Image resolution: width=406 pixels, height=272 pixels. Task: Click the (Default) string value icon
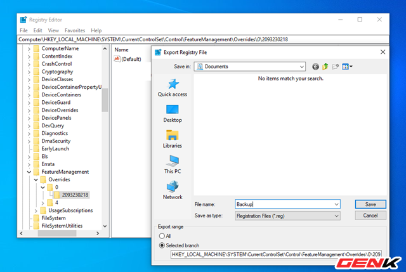pos(117,59)
